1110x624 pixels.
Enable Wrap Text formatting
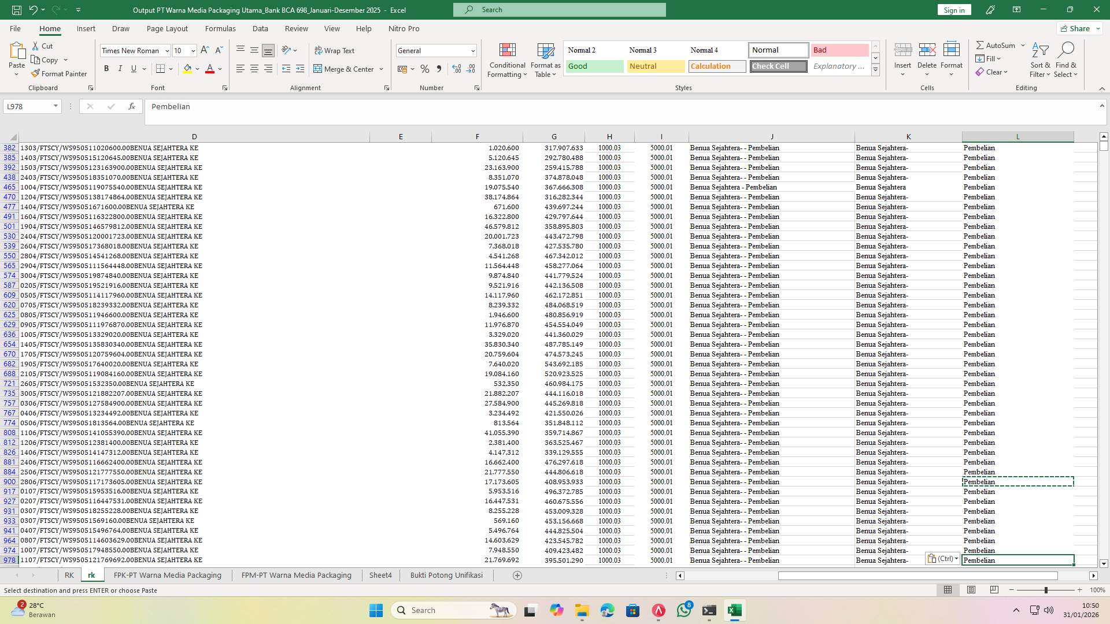point(335,50)
